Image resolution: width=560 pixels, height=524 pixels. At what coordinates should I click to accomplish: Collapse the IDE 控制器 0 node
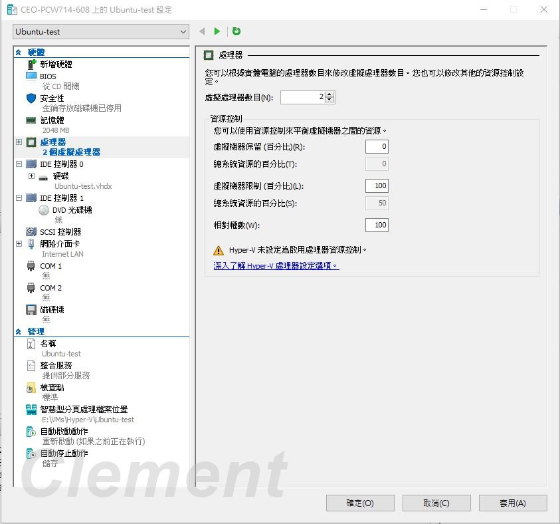coord(19,164)
